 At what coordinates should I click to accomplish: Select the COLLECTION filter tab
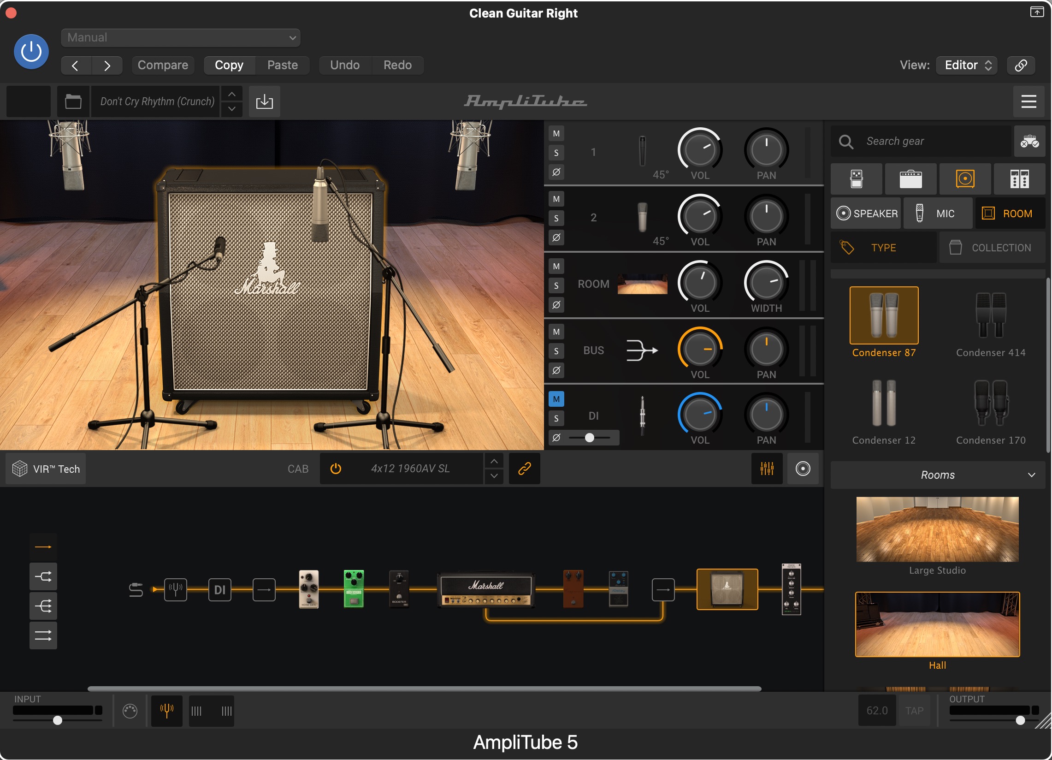992,248
